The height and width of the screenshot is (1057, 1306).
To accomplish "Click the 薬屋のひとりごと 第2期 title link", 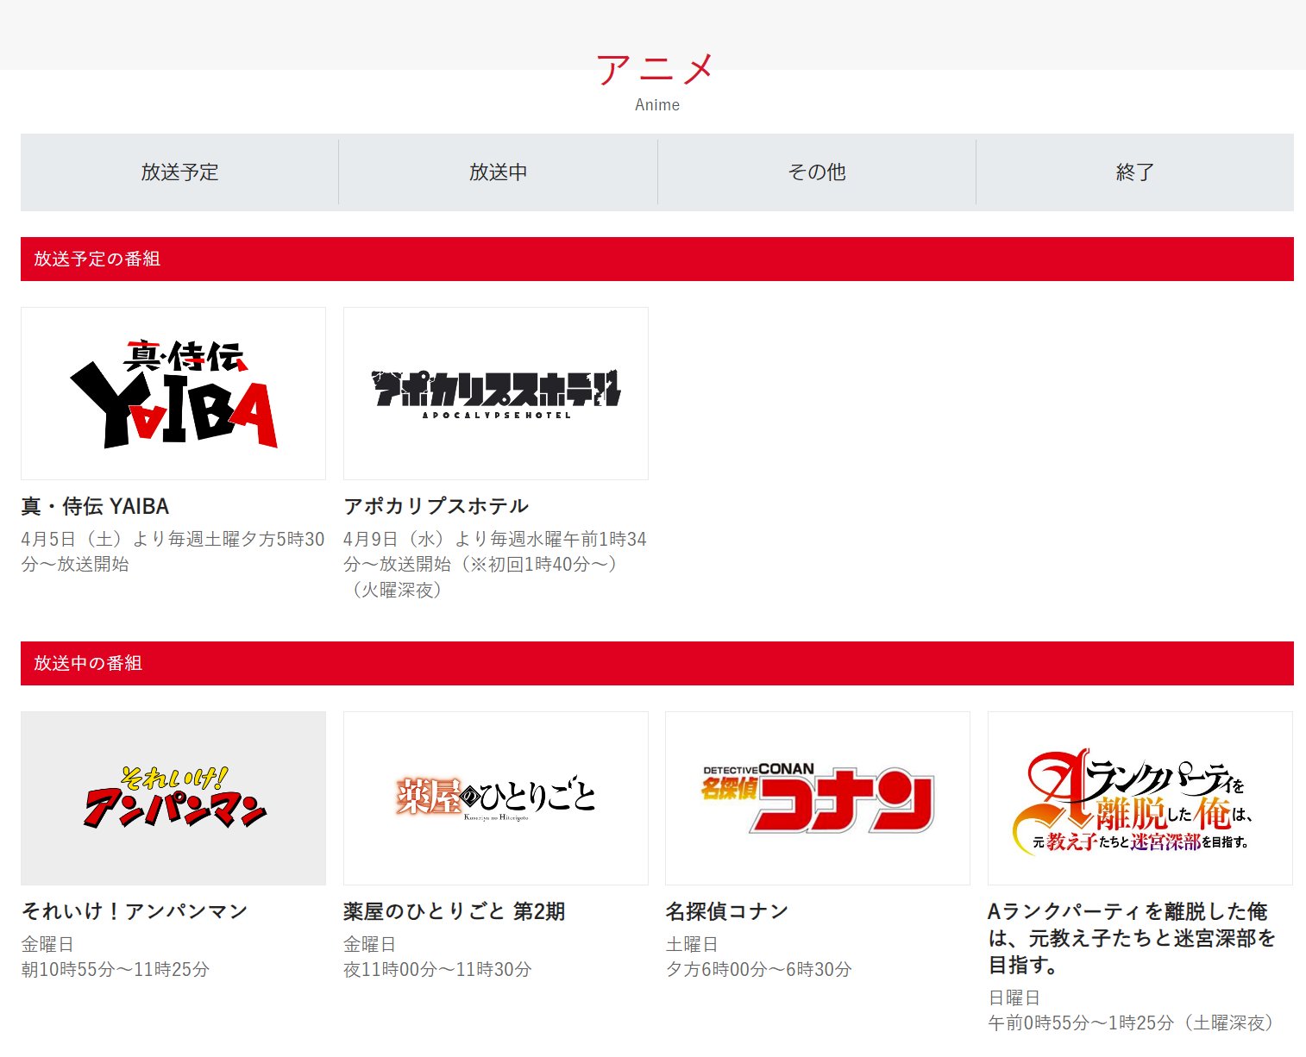I will click(454, 911).
